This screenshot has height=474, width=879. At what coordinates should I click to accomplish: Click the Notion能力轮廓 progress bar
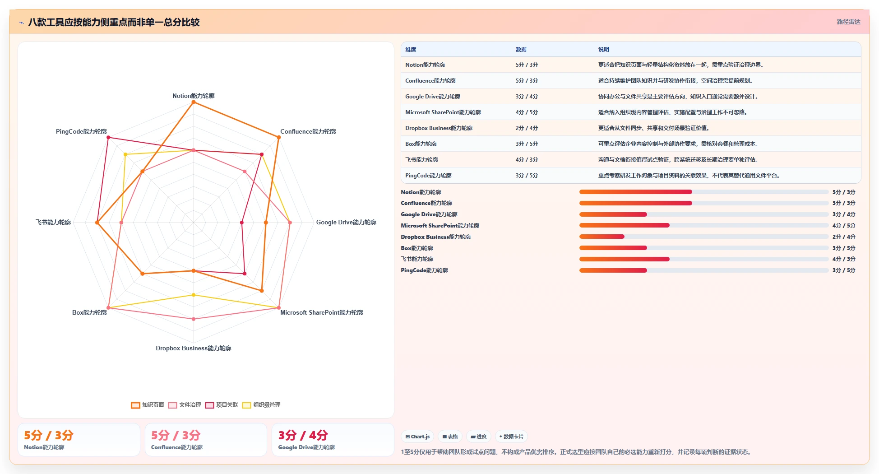(x=704, y=192)
